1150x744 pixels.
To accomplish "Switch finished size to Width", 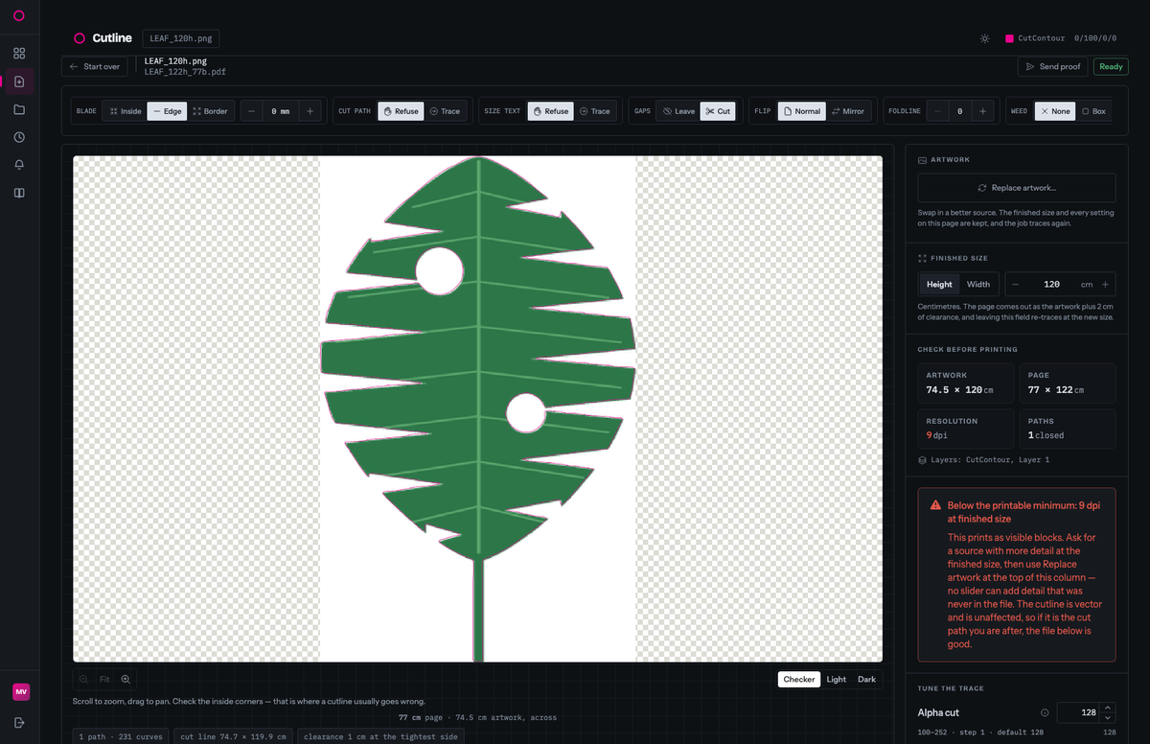I will pos(978,284).
